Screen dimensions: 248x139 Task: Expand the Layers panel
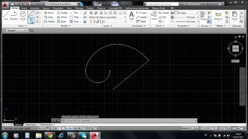[108, 26]
